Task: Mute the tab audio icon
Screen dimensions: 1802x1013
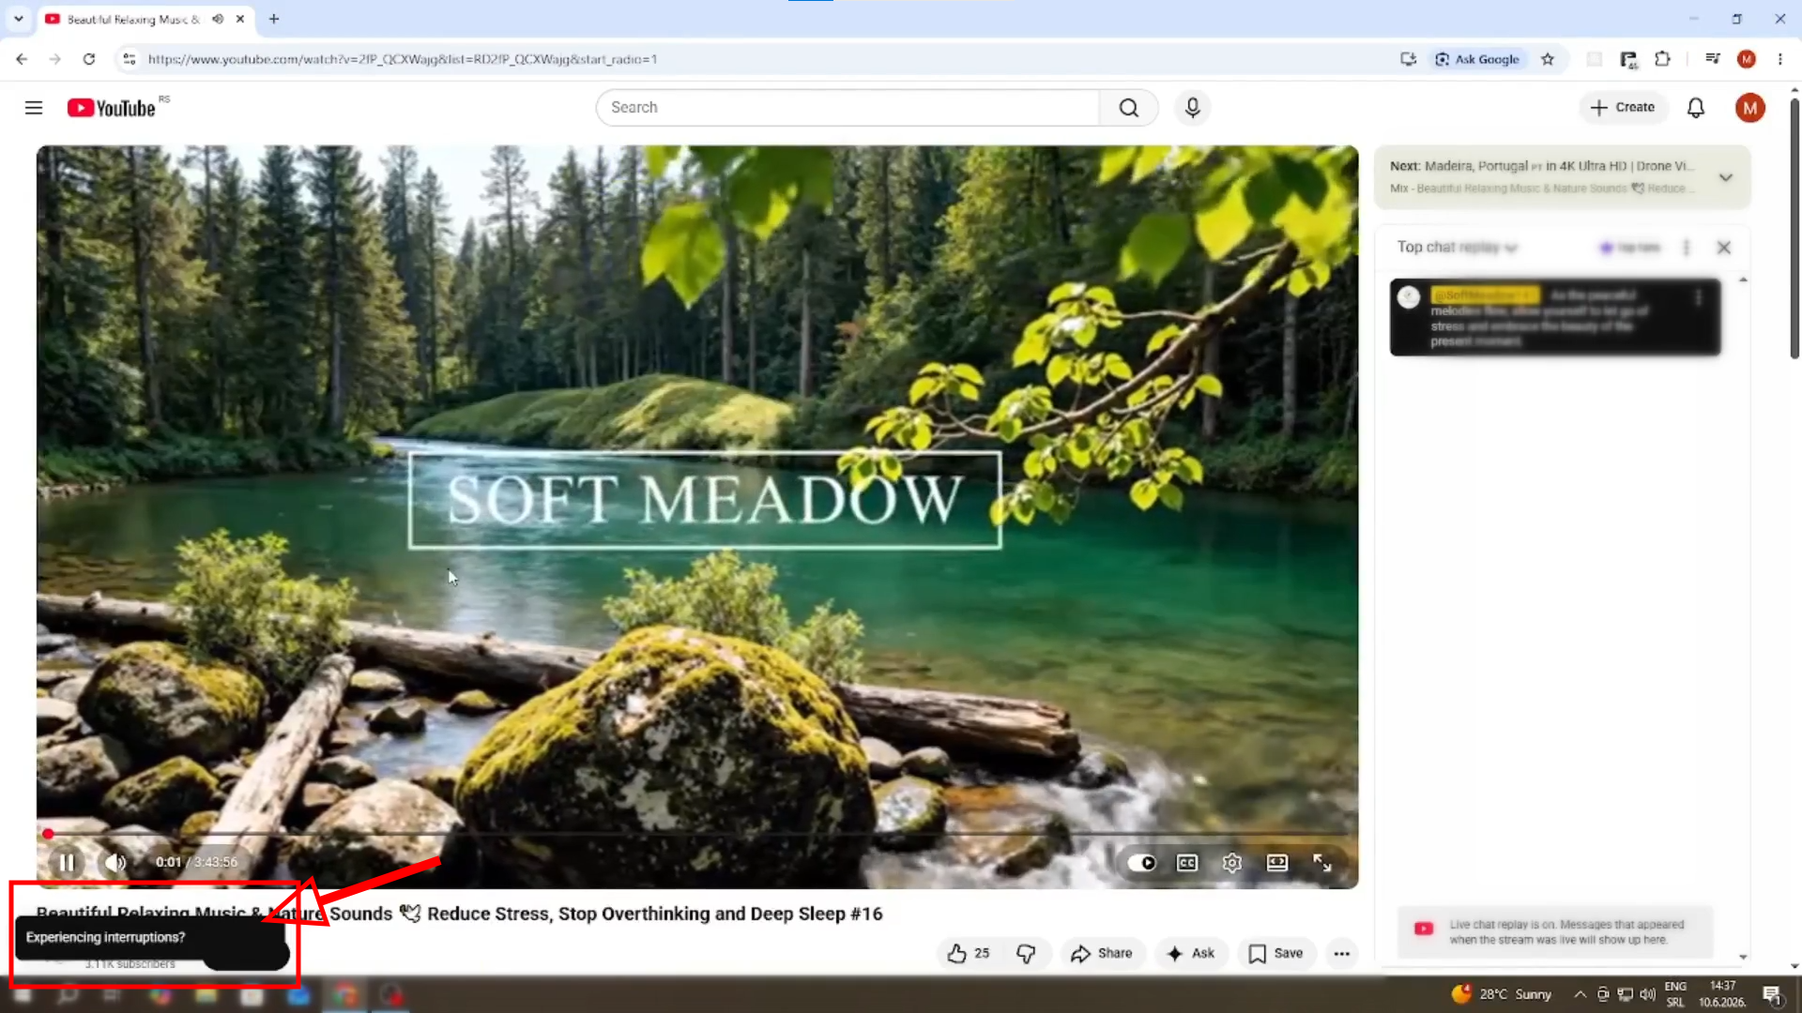Action: (x=218, y=19)
